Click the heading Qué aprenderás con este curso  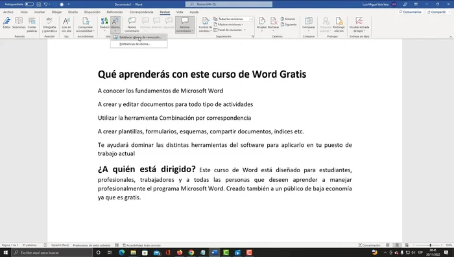[202, 74]
